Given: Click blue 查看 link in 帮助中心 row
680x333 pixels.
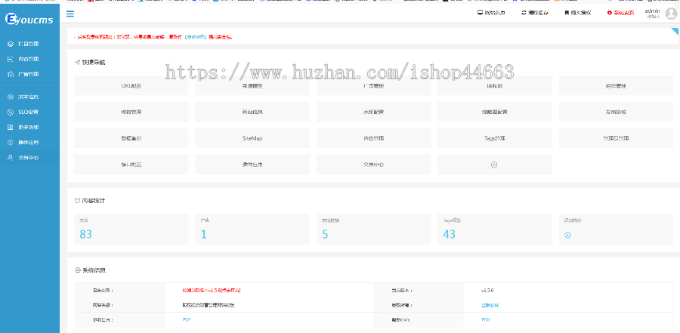Looking at the screenshot, I should coord(485,319).
